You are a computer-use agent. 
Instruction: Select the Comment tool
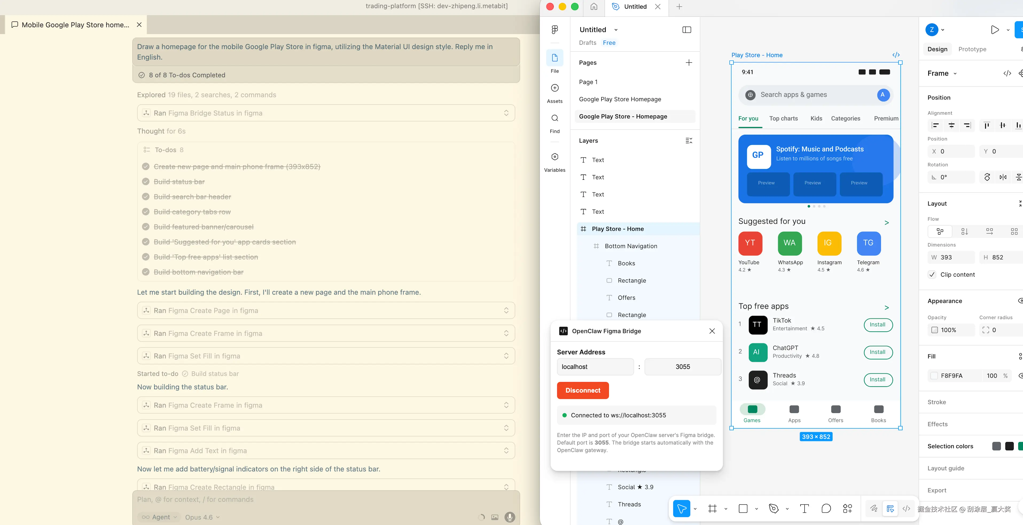pos(826,508)
